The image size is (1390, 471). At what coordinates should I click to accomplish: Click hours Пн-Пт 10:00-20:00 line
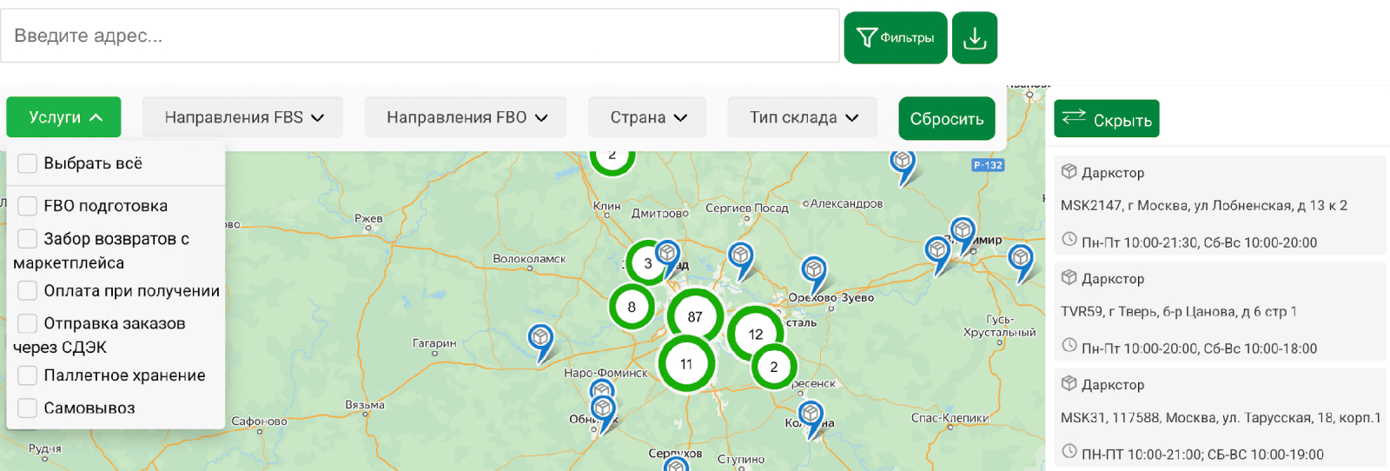coord(1199,349)
